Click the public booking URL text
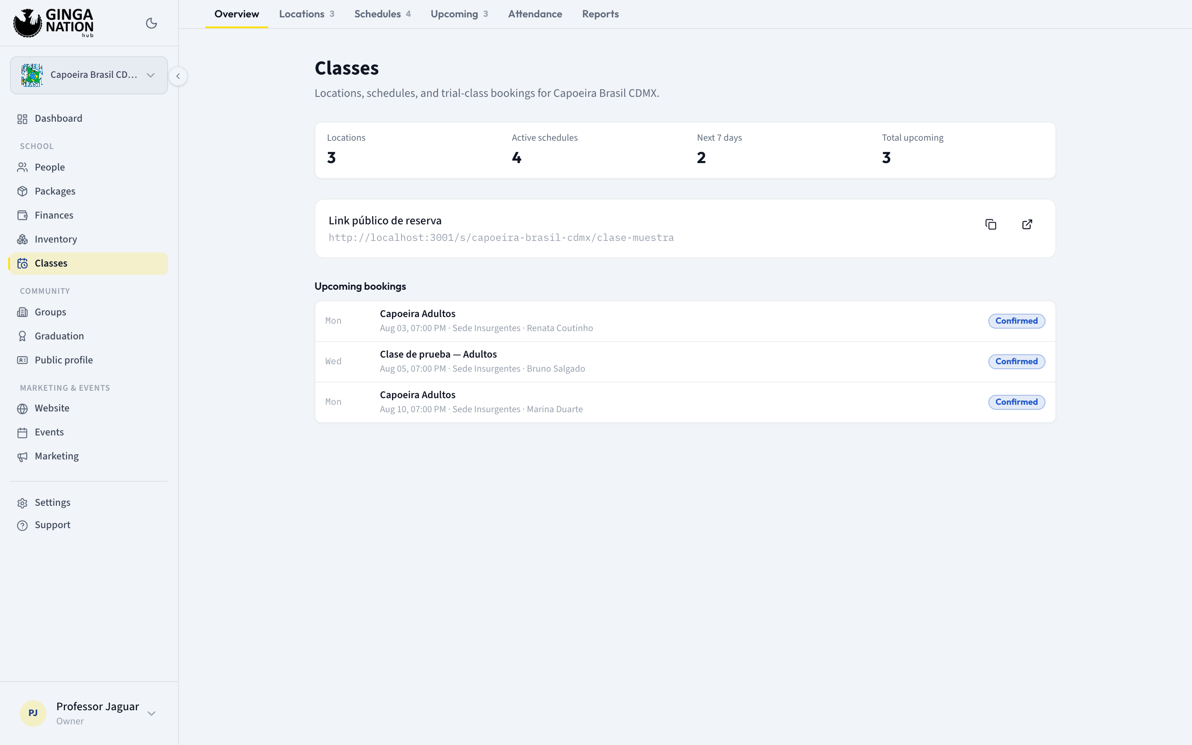Screen dimensions: 1192x745 click(x=501, y=238)
